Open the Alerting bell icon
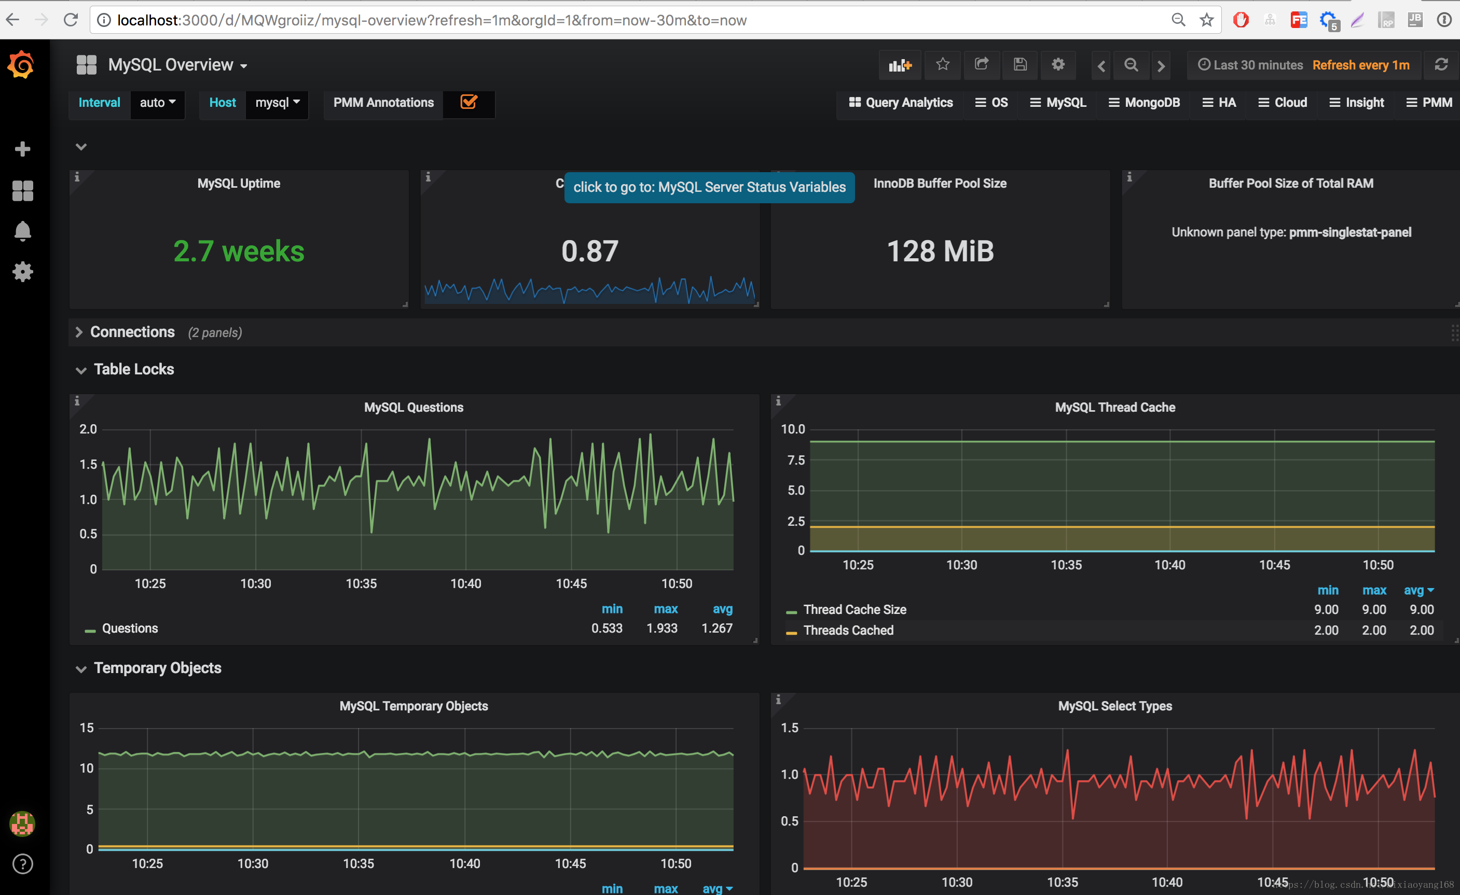1460x895 pixels. tap(22, 231)
